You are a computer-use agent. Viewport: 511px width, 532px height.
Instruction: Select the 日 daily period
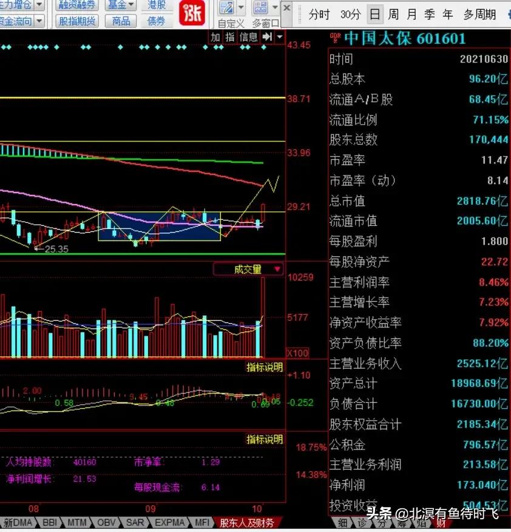pos(374,15)
